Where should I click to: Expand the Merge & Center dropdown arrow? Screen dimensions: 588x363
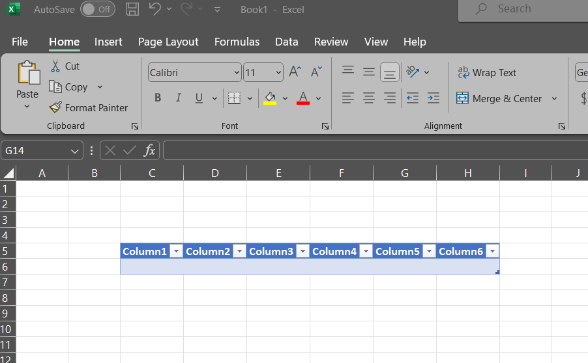[x=554, y=98]
